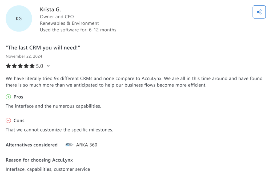Select the Alternatives considered section header
Screen dimensions: 273x177
[31, 145]
